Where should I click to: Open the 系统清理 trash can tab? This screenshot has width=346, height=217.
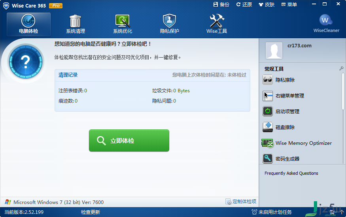76,24
